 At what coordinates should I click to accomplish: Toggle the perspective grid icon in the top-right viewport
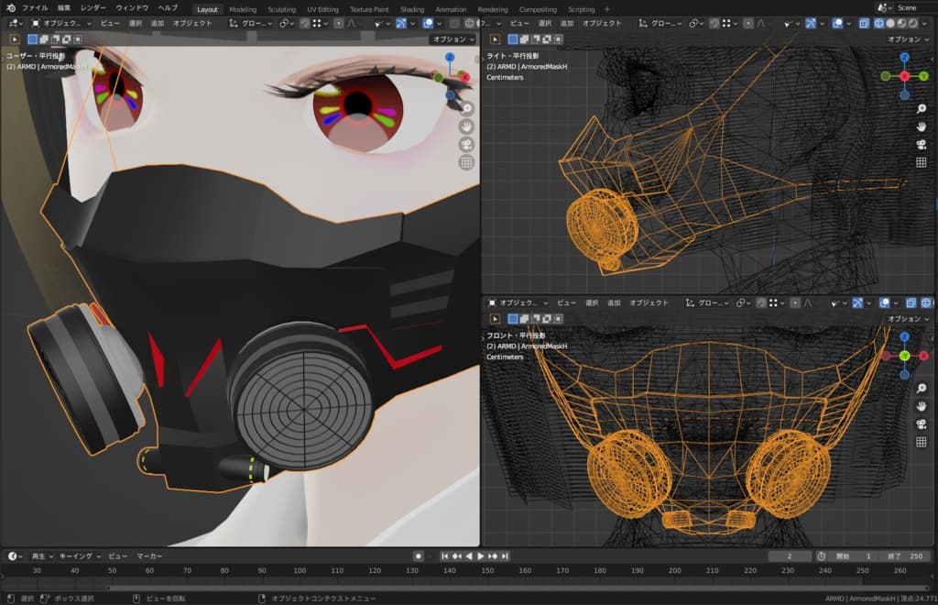(921, 162)
